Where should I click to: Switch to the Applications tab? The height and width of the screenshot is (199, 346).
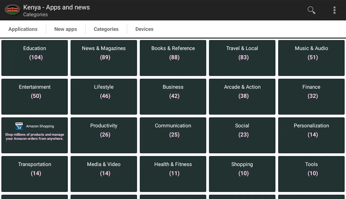tap(23, 29)
